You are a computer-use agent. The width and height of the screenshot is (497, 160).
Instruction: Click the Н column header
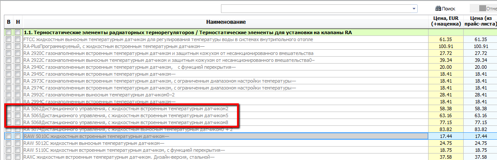(18, 22)
